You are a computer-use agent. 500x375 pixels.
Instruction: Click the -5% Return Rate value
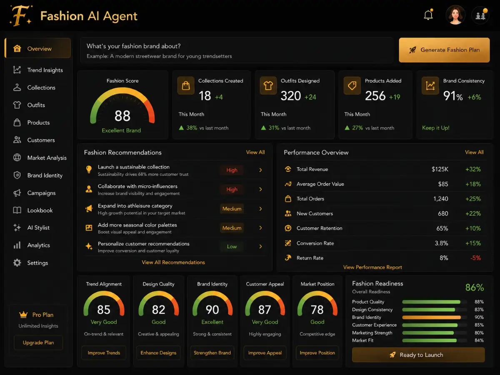pyautogui.click(x=475, y=258)
